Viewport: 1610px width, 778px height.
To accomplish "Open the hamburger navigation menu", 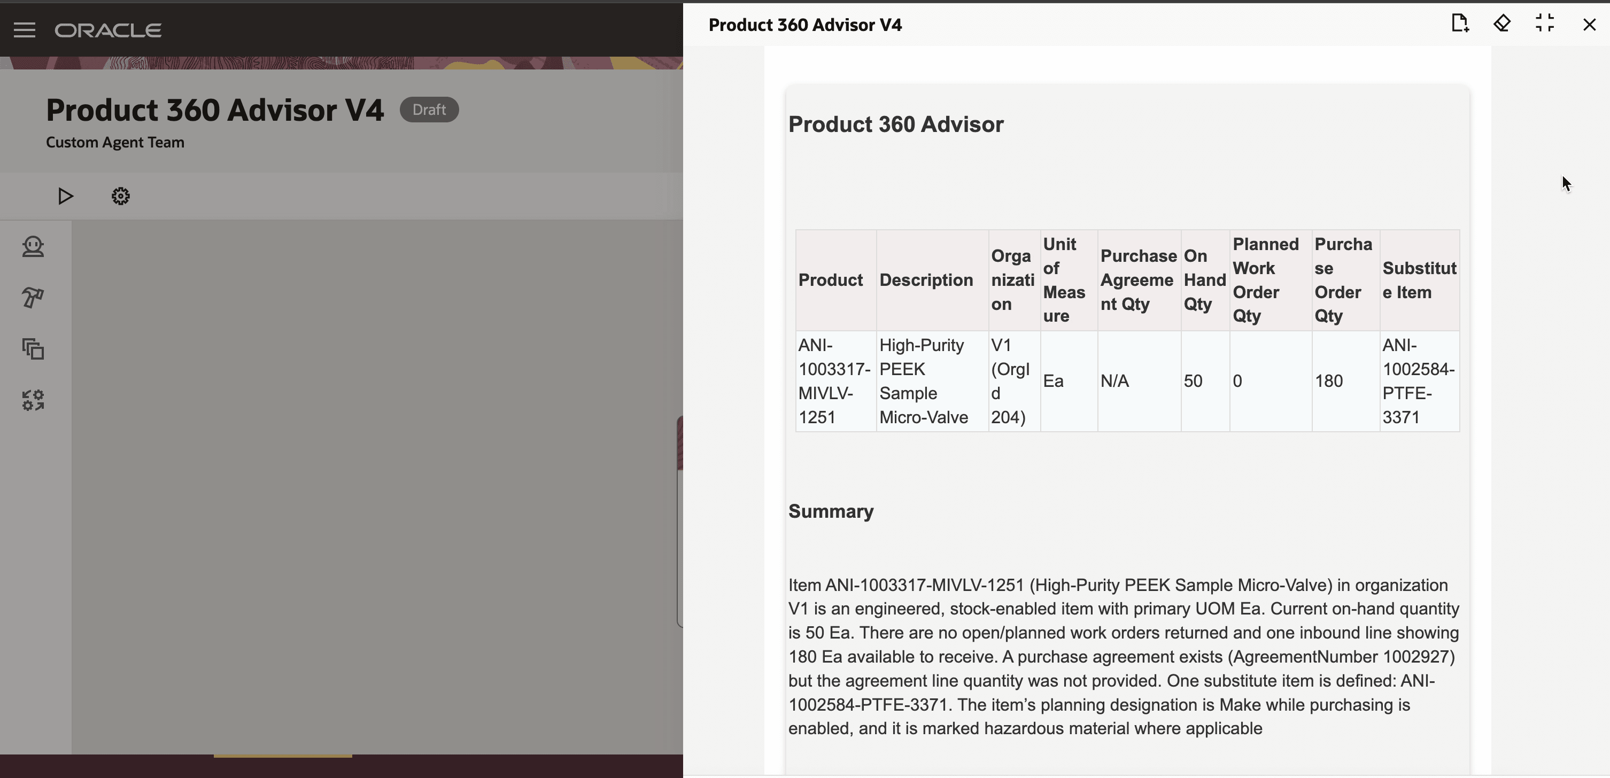I will [25, 29].
